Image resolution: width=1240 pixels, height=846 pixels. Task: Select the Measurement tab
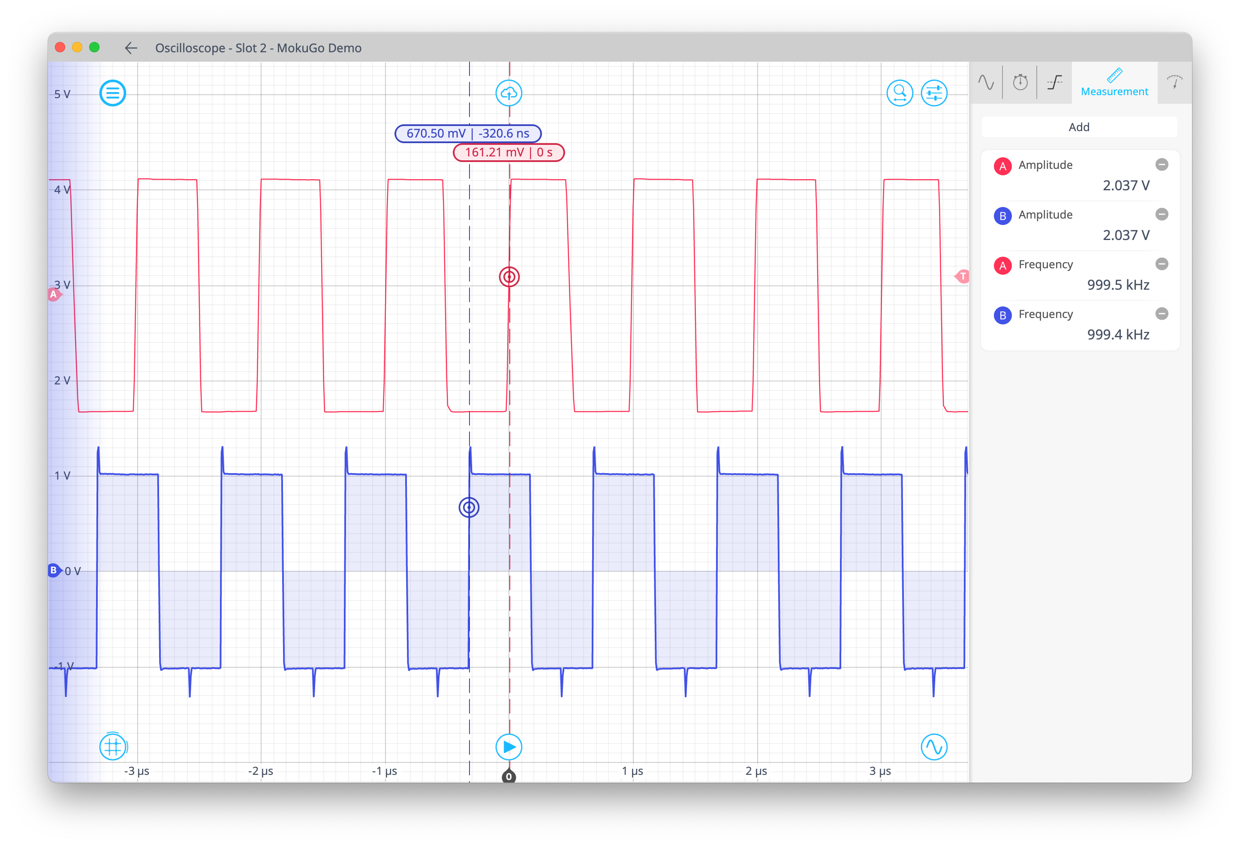(1114, 83)
